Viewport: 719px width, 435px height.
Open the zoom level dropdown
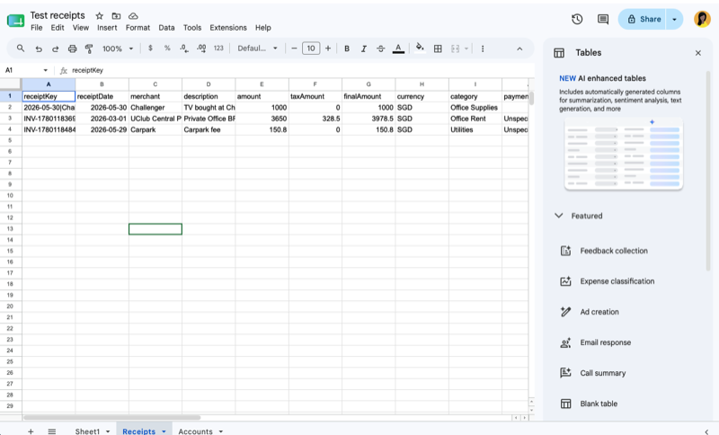click(118, 49)
